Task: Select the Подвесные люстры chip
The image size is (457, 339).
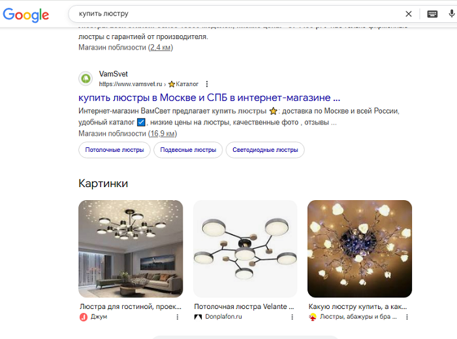Action: point(188,150)
